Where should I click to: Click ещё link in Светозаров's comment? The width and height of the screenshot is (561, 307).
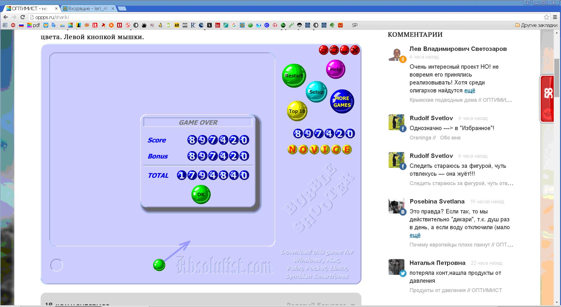click(470, 90)
